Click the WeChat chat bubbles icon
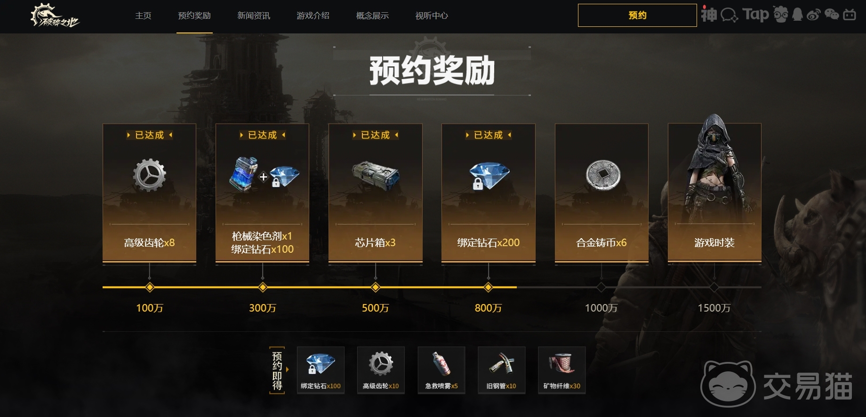The height and width of the screenshot is (417, 866). click(832, 15)
